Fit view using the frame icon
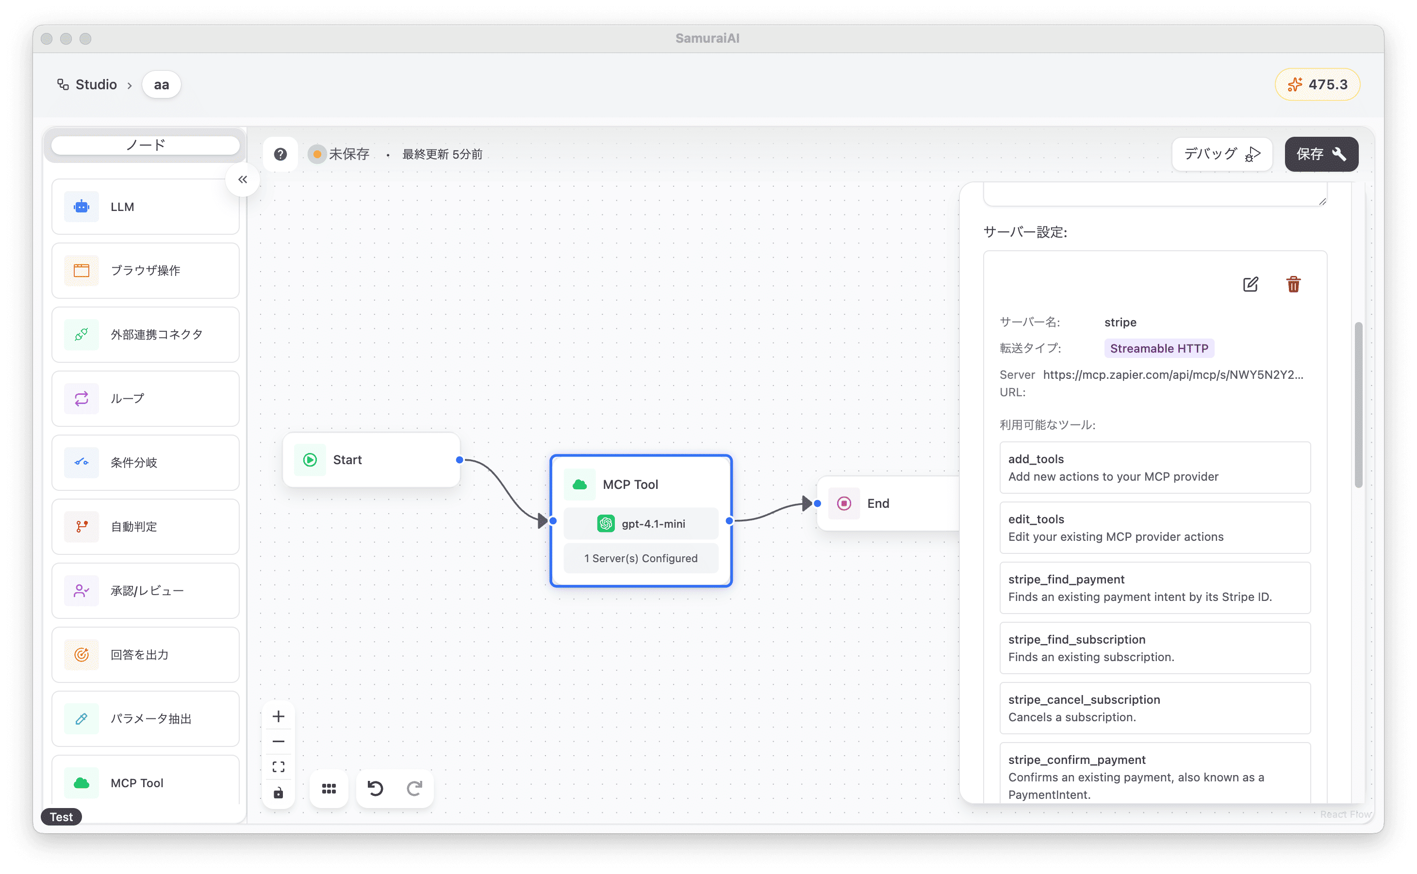 [x=278, y=767]
